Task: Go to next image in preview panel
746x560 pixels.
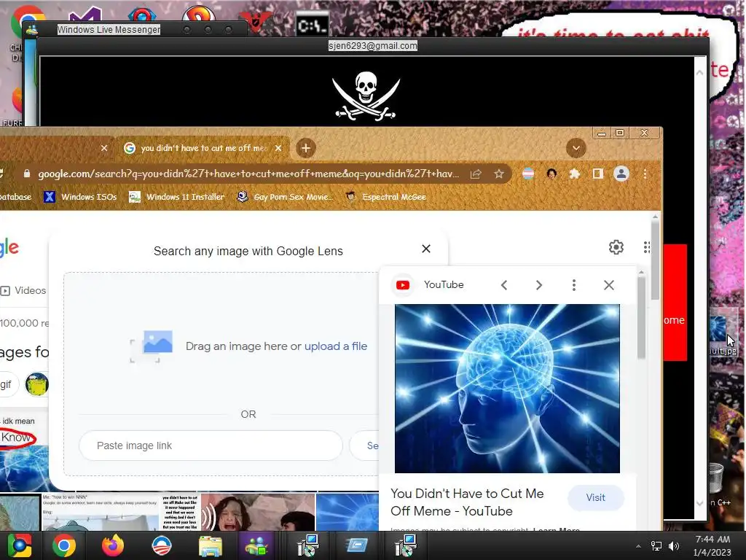Action: coord(539,285)
